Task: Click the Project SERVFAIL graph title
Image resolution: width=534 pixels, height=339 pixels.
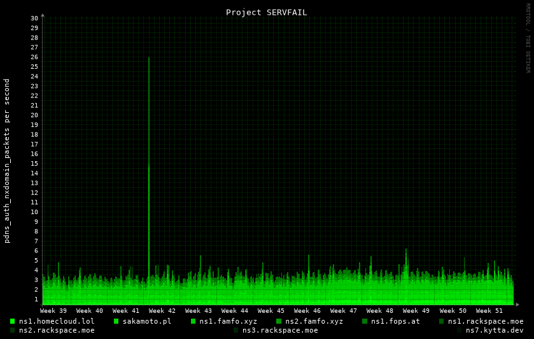Action: pos(266,12)
